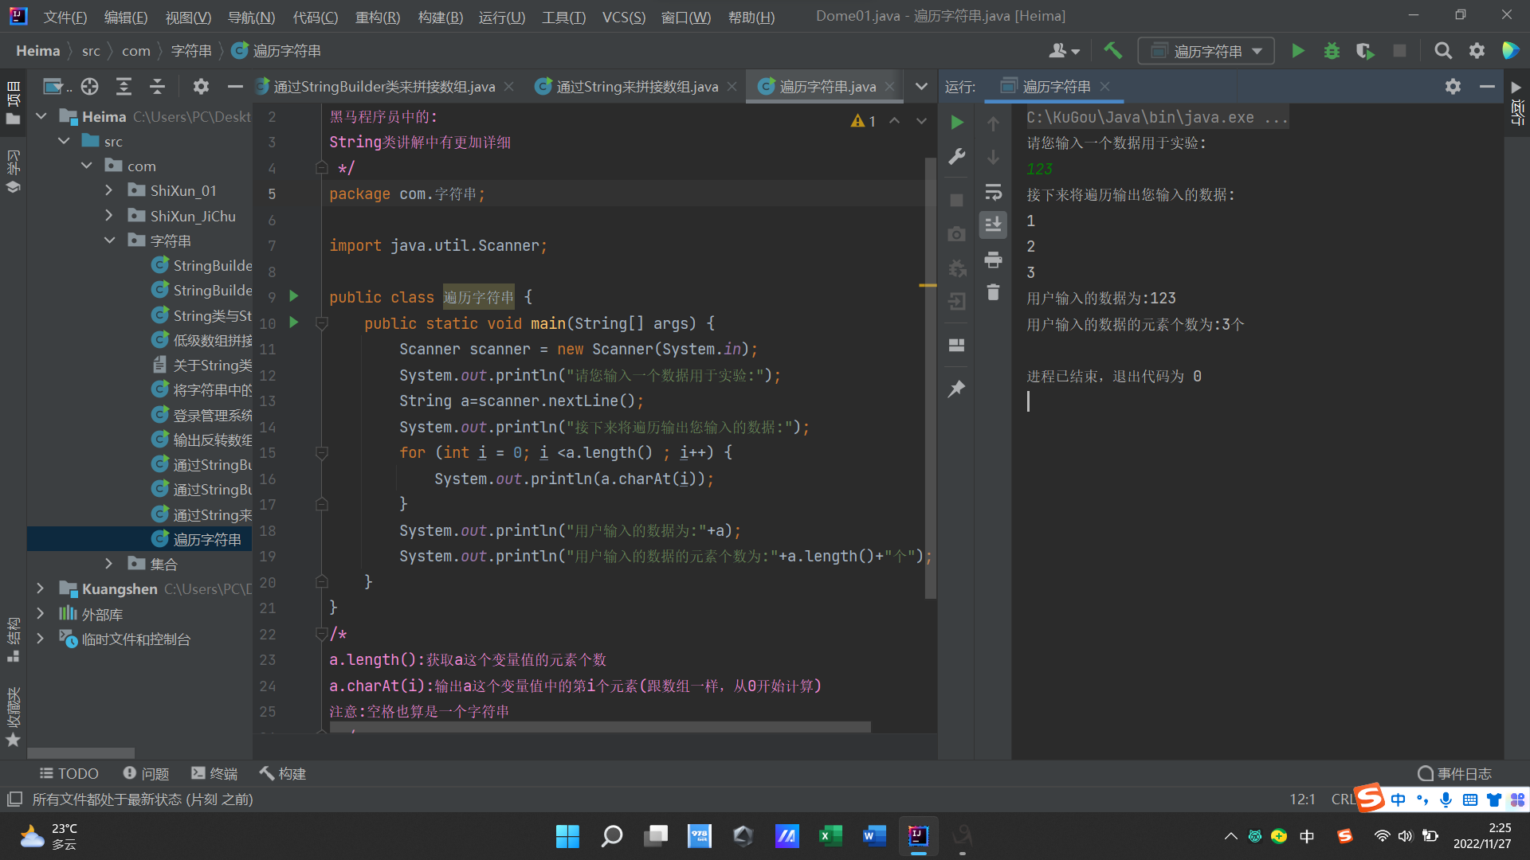The image size is (1530, 860).
Task: Toggle pin tab in Run panel
Action: point(957,389)
